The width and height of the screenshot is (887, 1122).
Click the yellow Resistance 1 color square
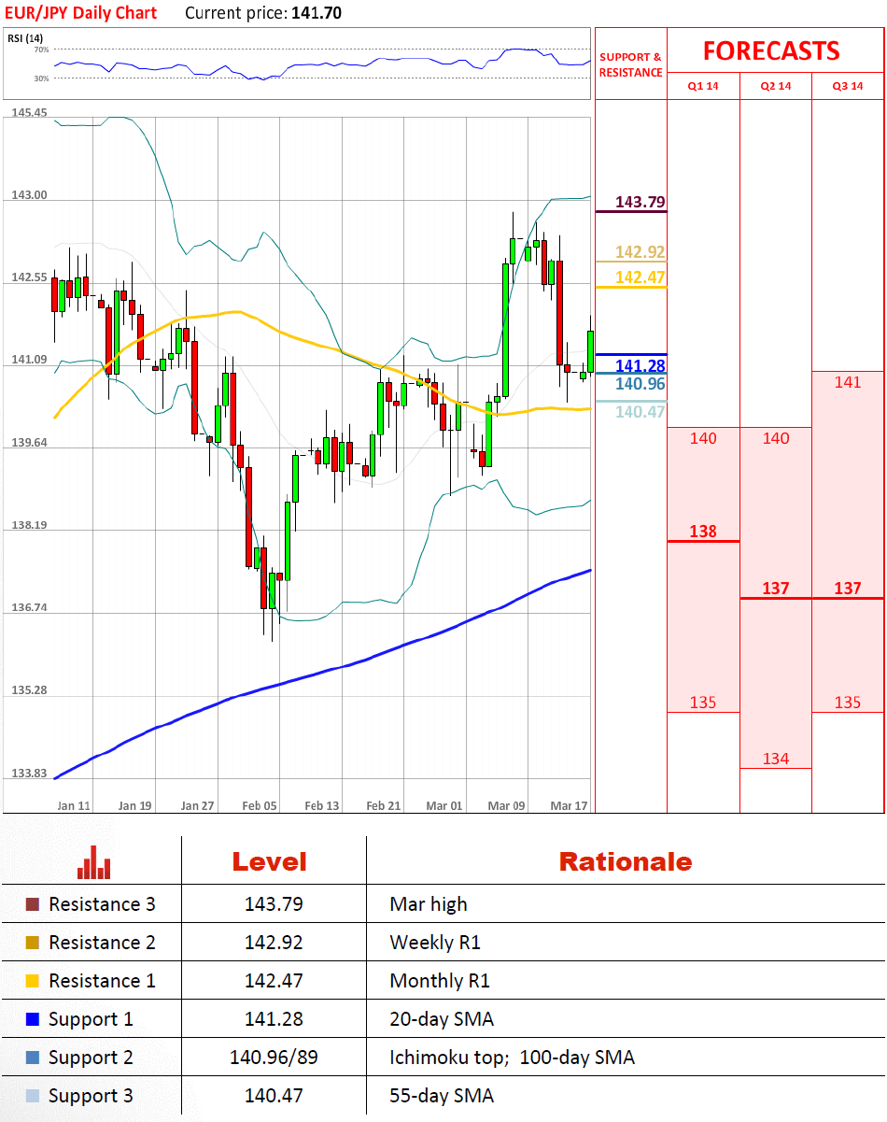[33, 981]
